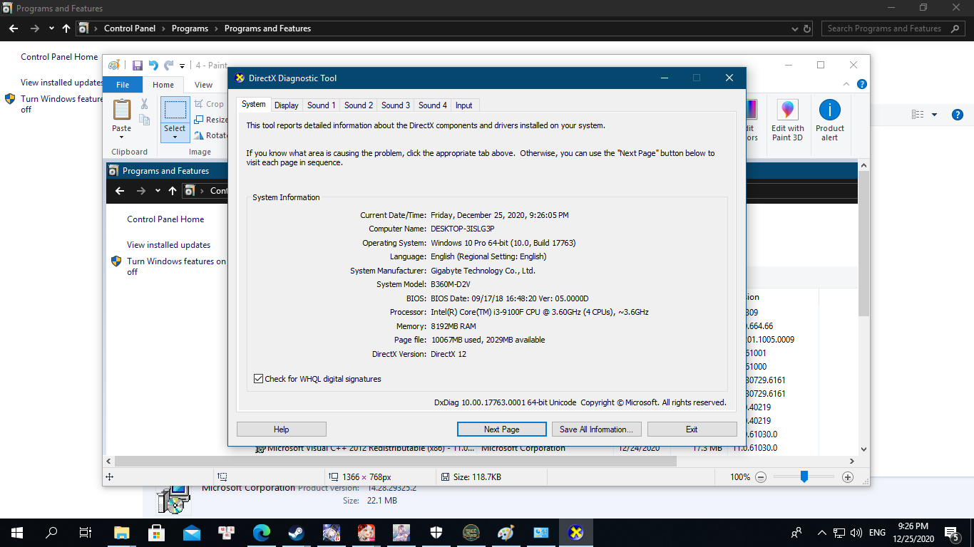Open Edit with Paint 3D
Screen dimensions: 974x547
(787, 120)
